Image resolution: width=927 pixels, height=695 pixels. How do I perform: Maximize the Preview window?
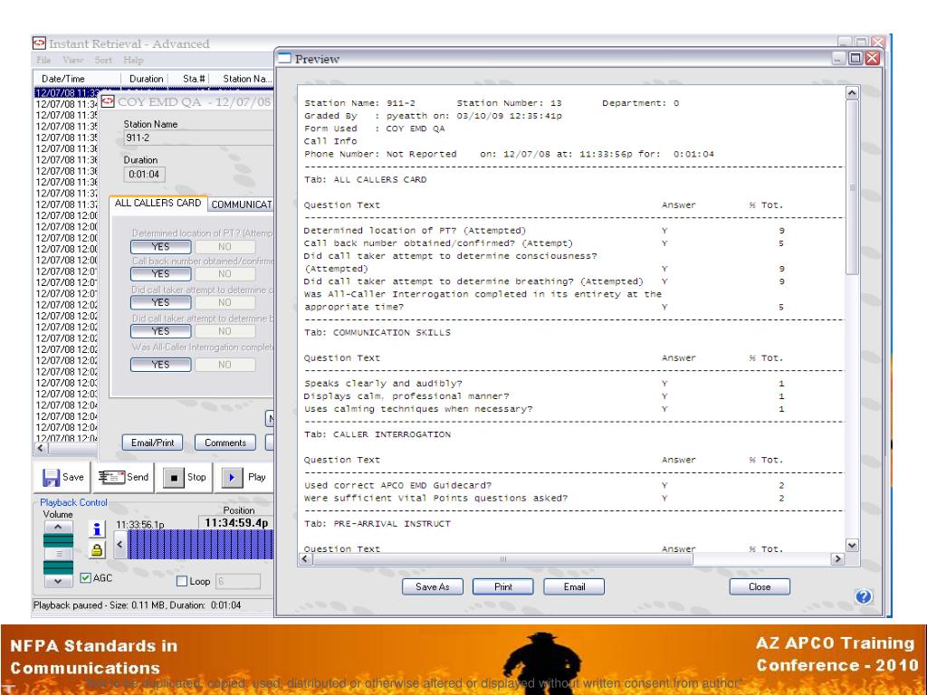855,58
